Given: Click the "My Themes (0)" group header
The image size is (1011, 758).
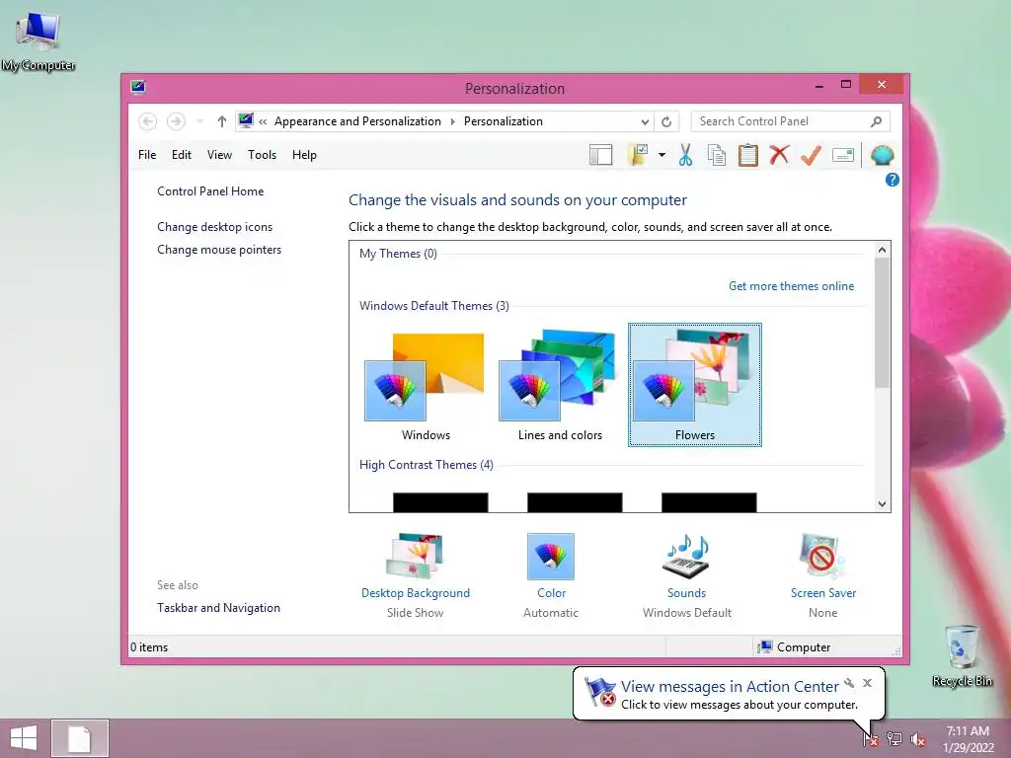Looking at the screenshot, I should (398, 254).
